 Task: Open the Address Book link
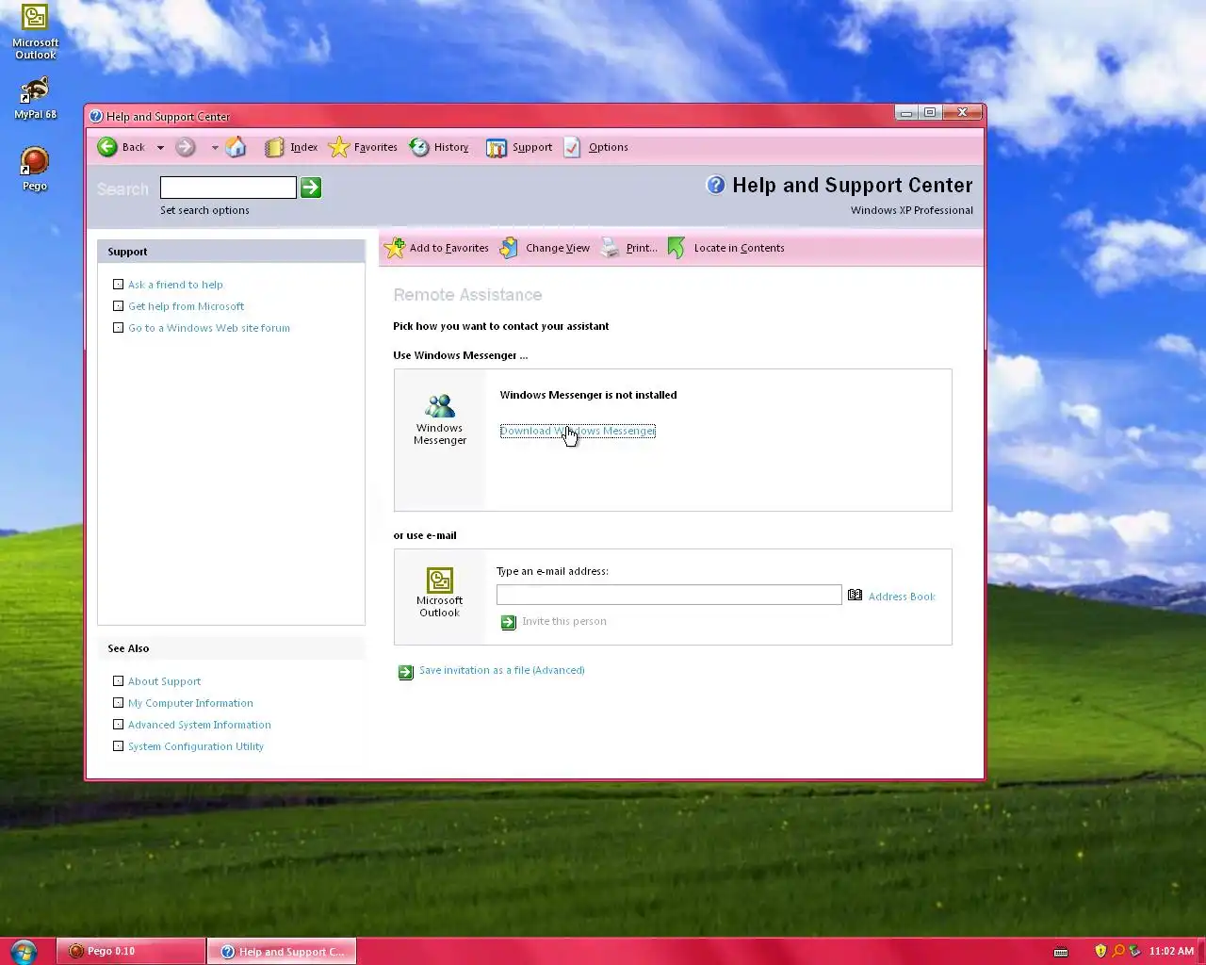click(902, 597)
